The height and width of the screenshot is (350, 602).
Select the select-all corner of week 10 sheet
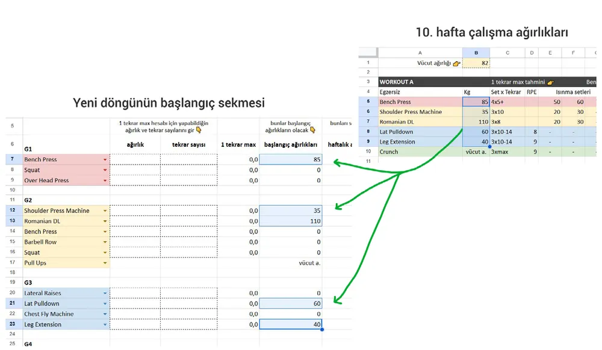tap(368, 52)
